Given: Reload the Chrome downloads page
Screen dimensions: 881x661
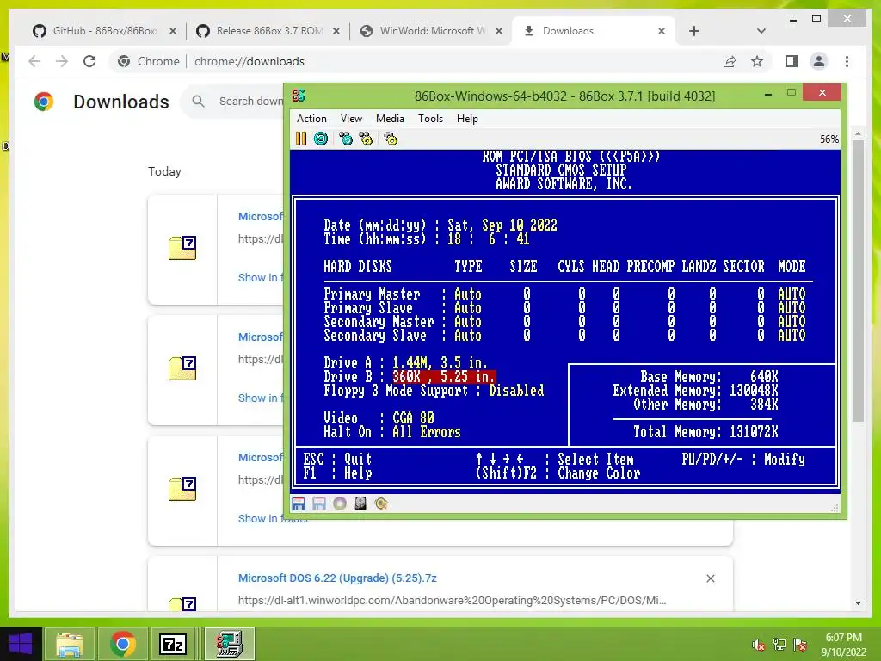Looking at the screenshot, I should [89, 61].
